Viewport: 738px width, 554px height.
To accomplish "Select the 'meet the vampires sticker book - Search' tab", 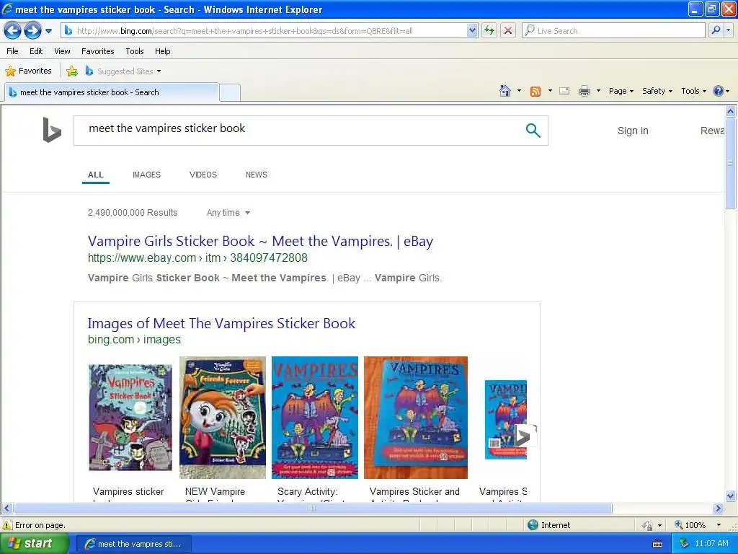I will click(112, 92).
